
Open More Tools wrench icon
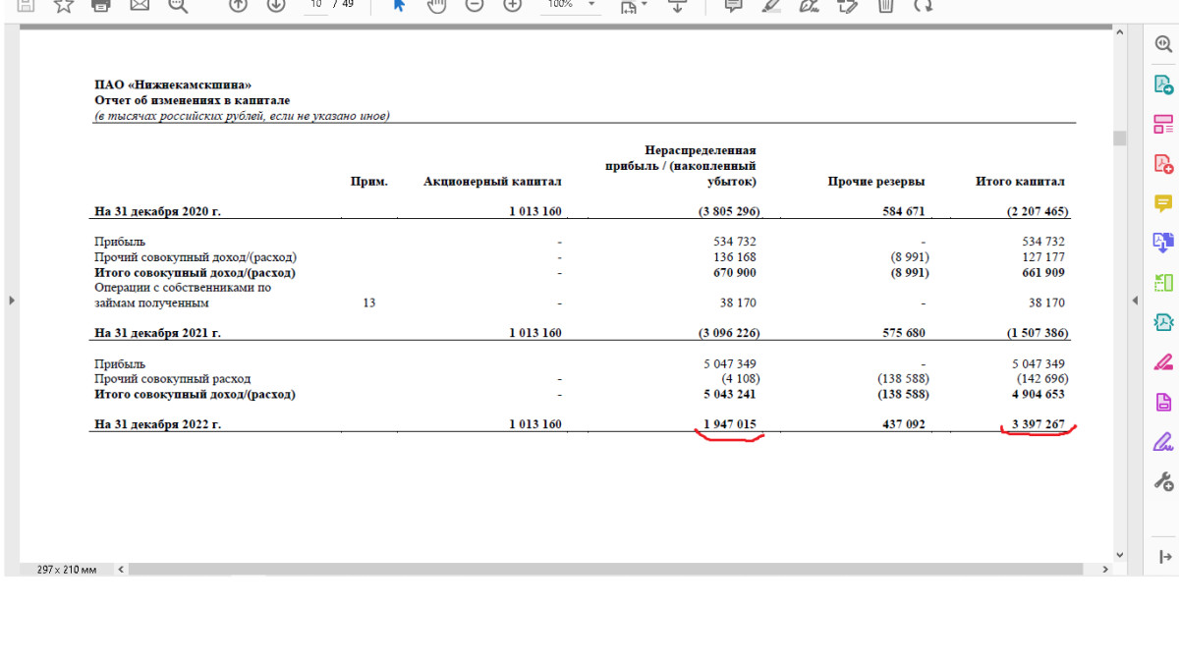click(1163, 481)
